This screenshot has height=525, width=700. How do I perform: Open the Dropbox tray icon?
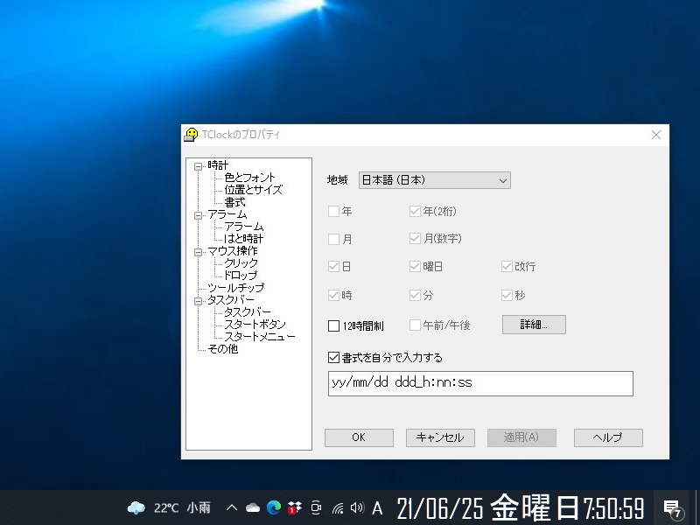click(295, 507)
